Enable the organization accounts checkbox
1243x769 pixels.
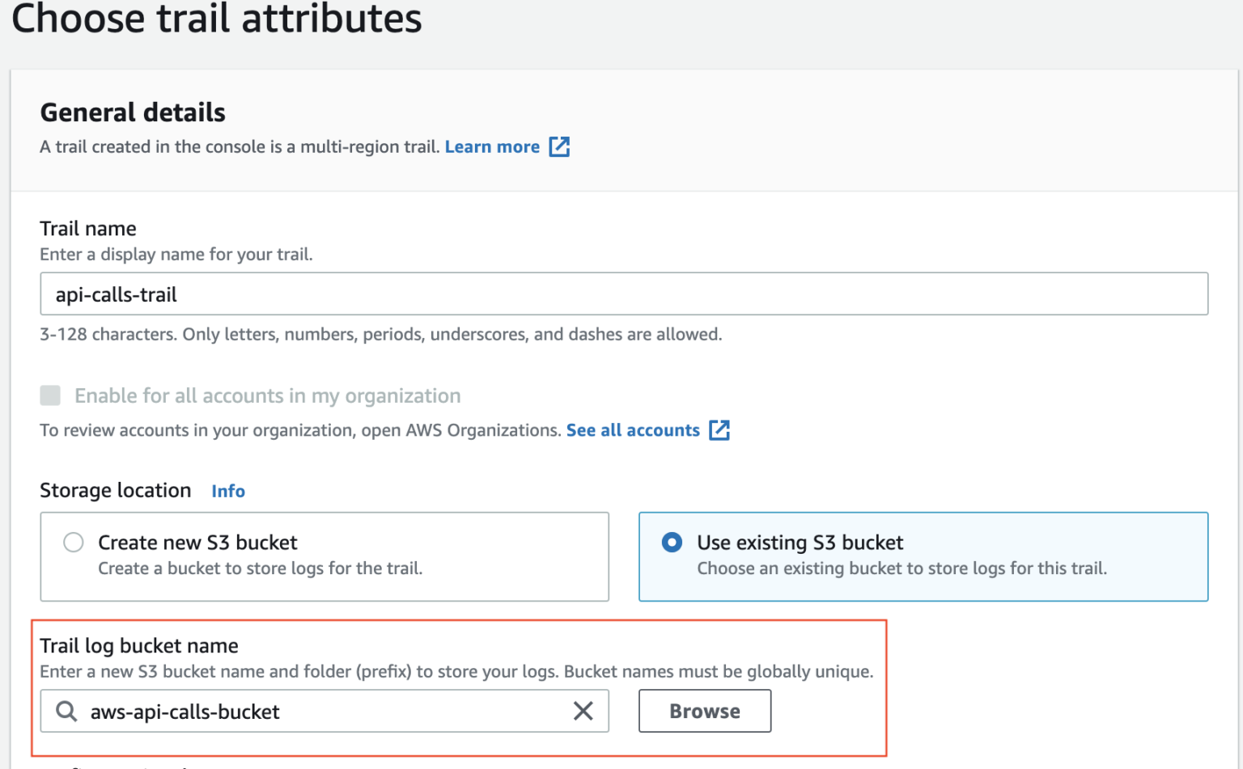coord(50,395)
